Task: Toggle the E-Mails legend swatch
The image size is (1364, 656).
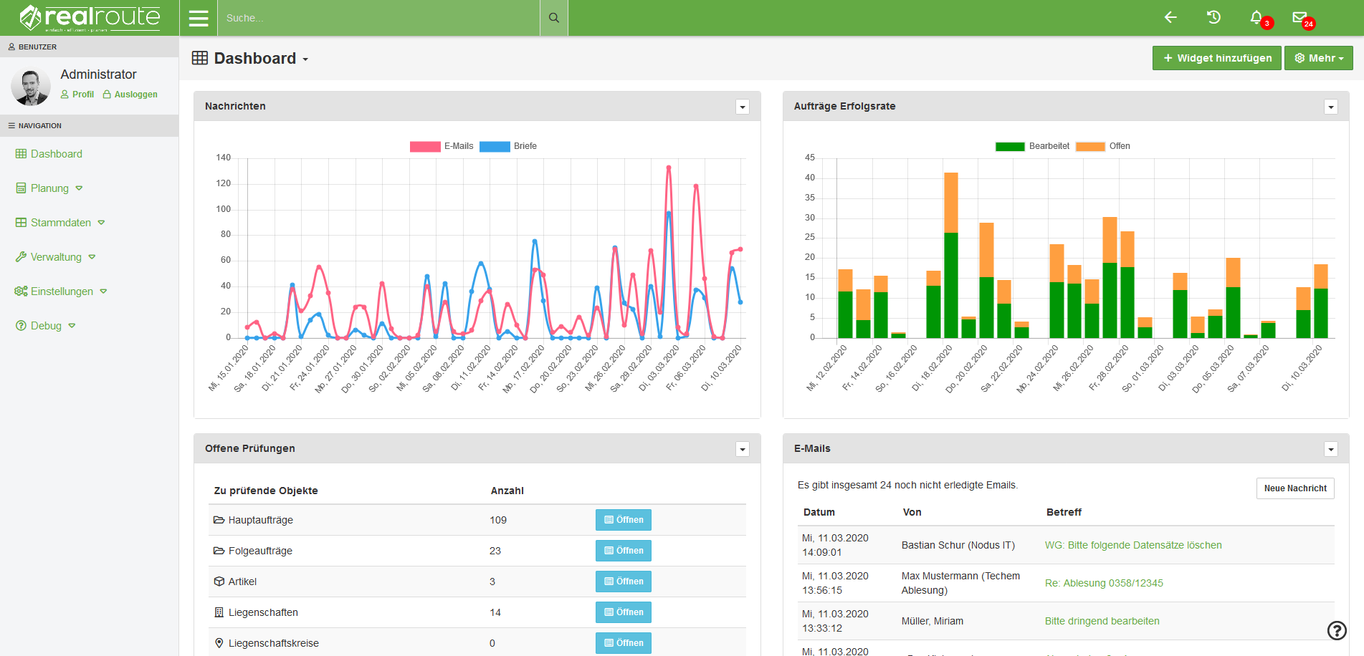Action: point(425,146)
